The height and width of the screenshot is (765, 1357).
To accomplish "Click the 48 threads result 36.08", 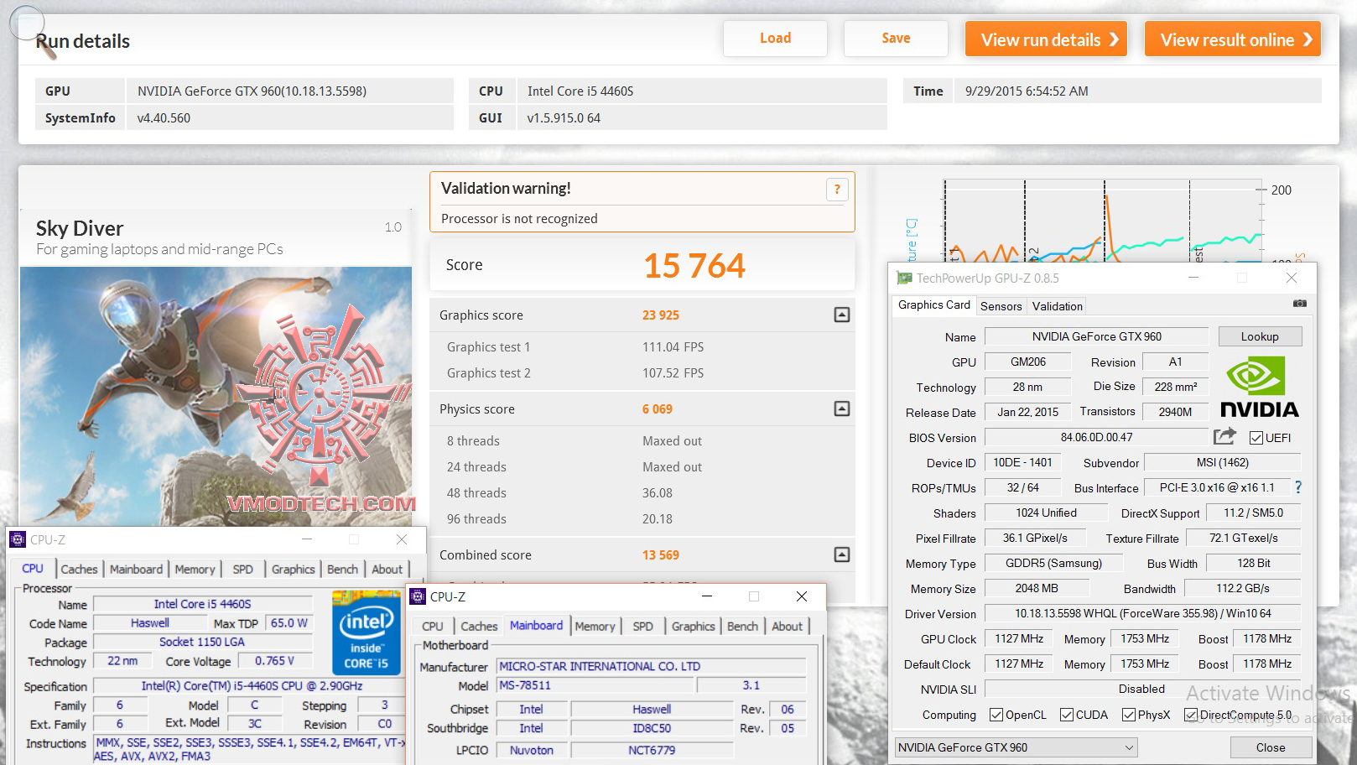I will point(658,493).
